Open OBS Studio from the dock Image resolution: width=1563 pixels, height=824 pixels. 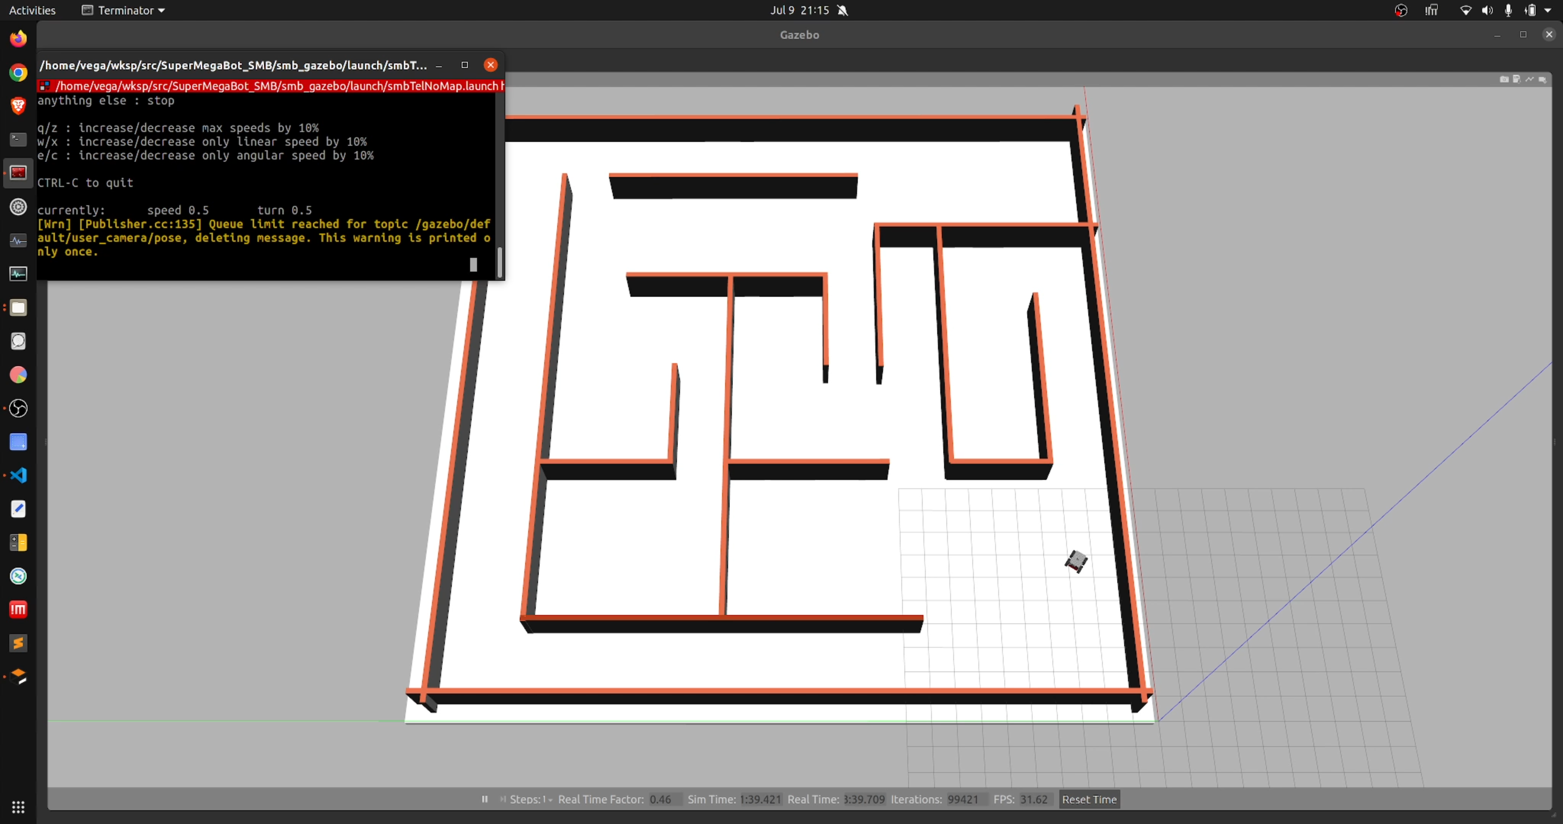point(18,408)
